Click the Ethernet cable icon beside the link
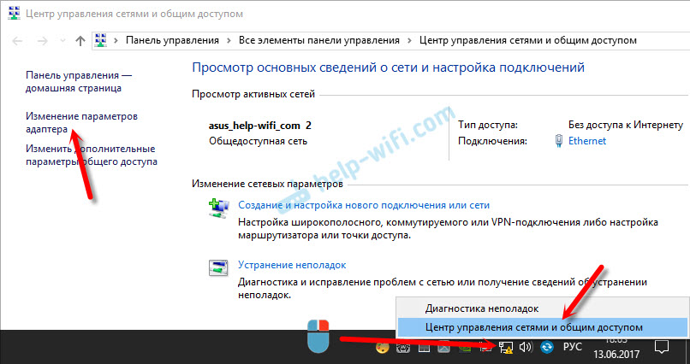The height and width of the screenshot is (364, 690). pyautogui.click(x=559, y=141)
